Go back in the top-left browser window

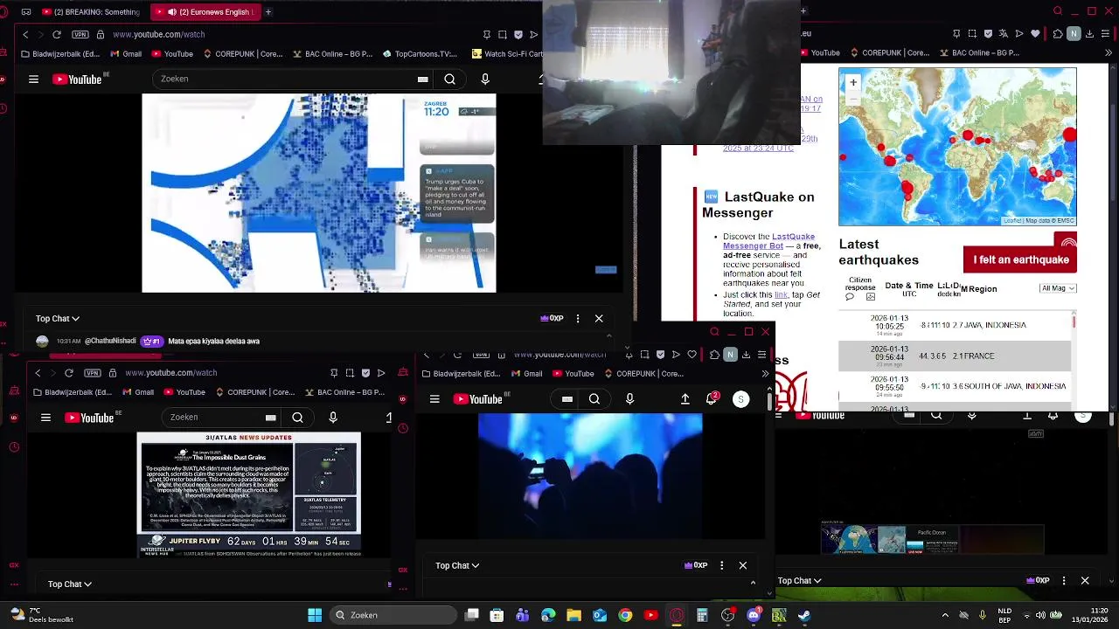click(25, 34)
